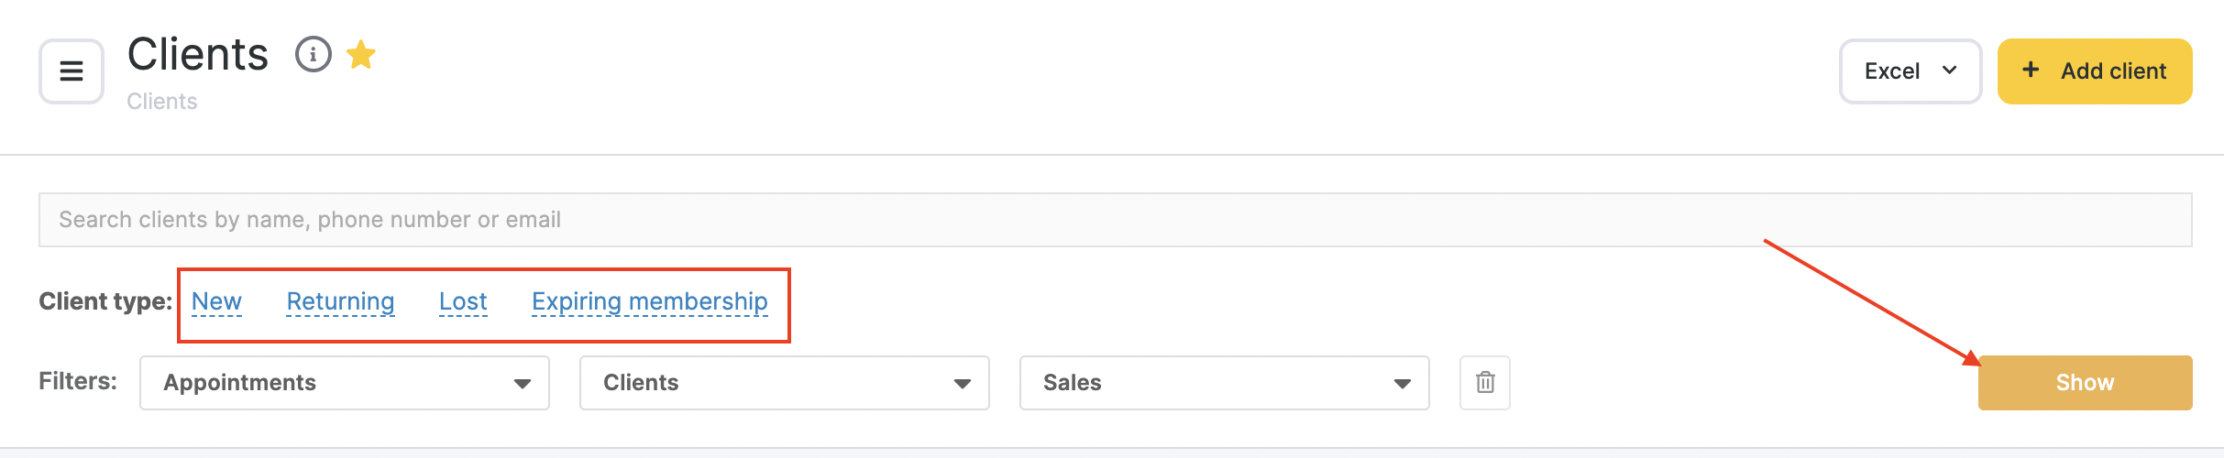This screenshot has width=2224, height=458.
Task: Select the Returning client type
Action: 340,301
